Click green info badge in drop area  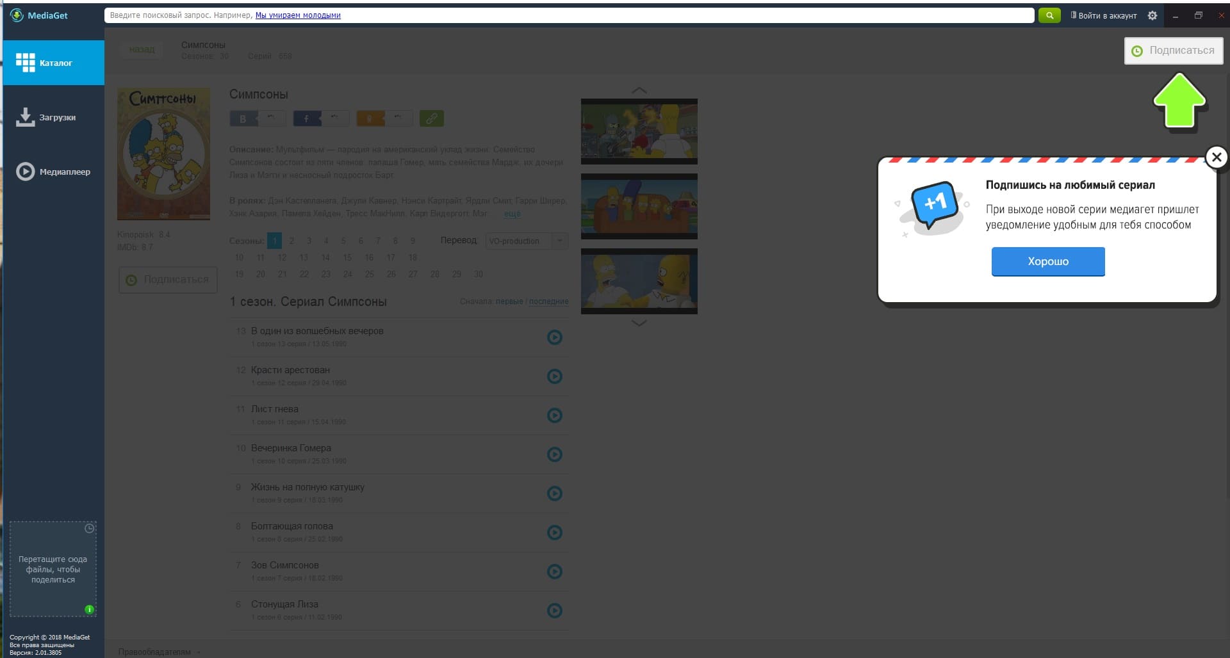click(x=89, y=609)
